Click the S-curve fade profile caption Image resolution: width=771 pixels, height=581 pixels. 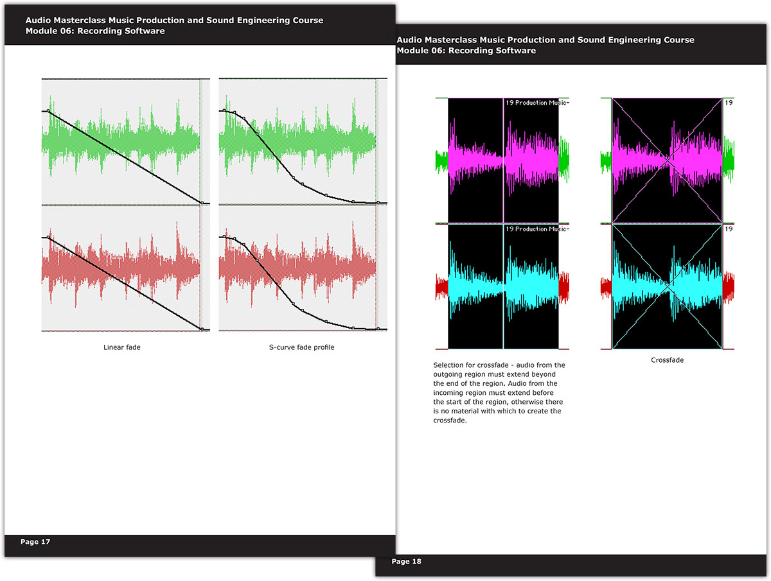coord(302,347)
